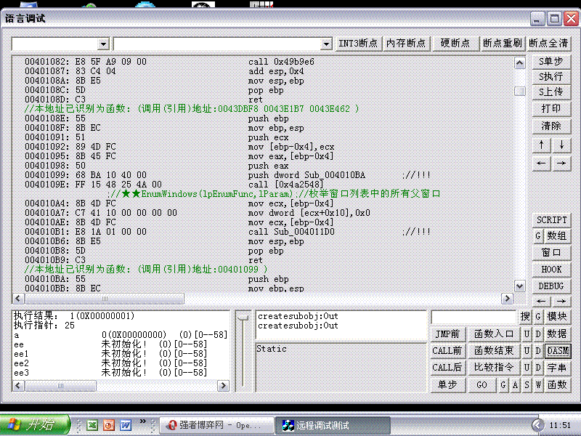Click the vertical slider thumb beside variables list
The height and width of the screenshot is (436, 581).
(243, 318)
